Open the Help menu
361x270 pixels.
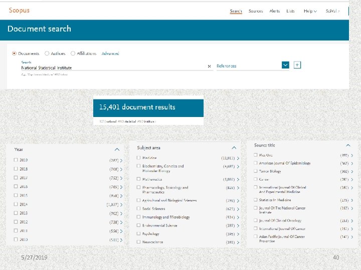pyautogui.click(x=310, y=11)
